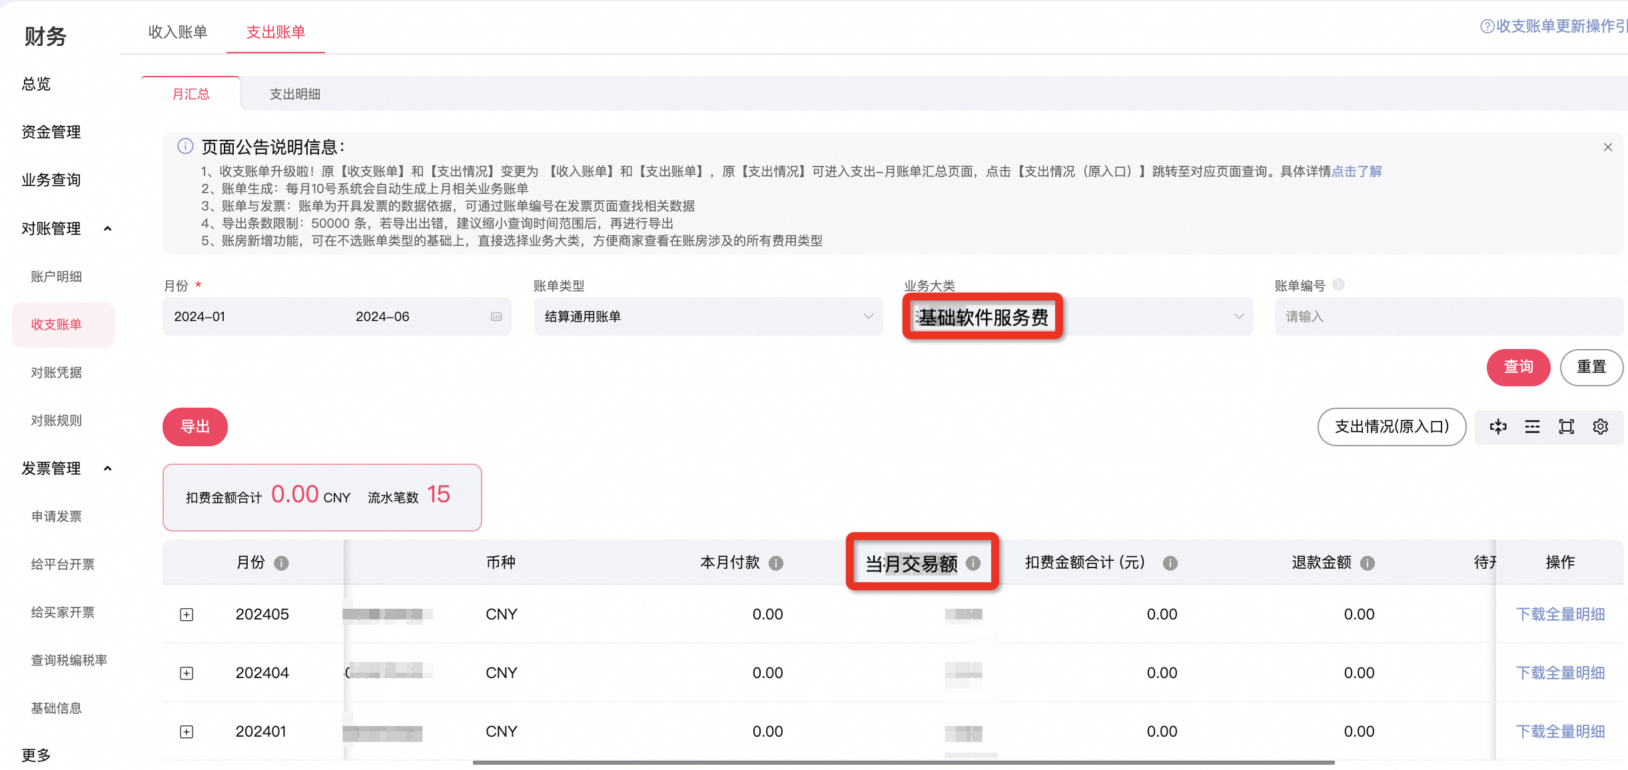
Task: Open 给平台开票 in the sidebar
Action: (63, 564)
